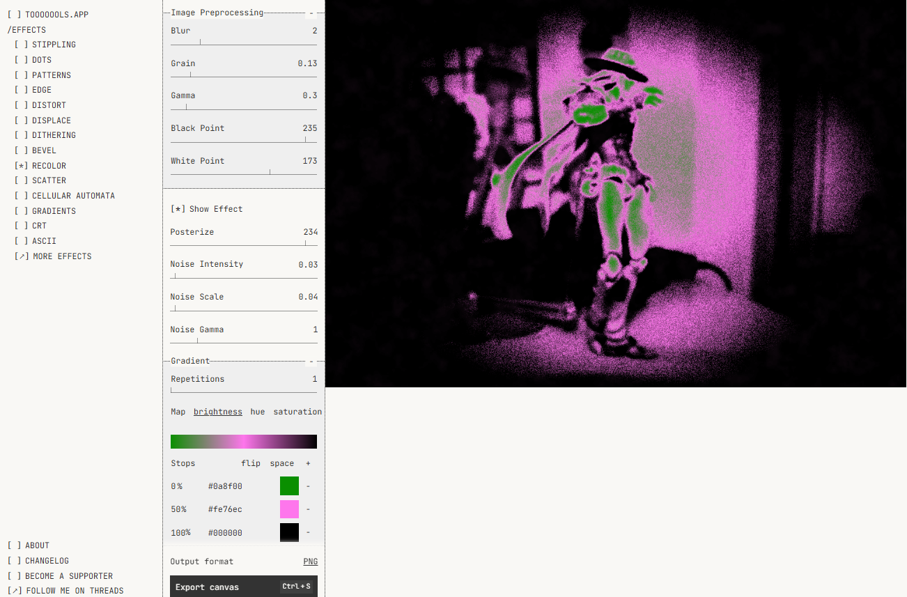Toggle the Show Effect checkbox
The image size is (907, 597).
(206, 209)
